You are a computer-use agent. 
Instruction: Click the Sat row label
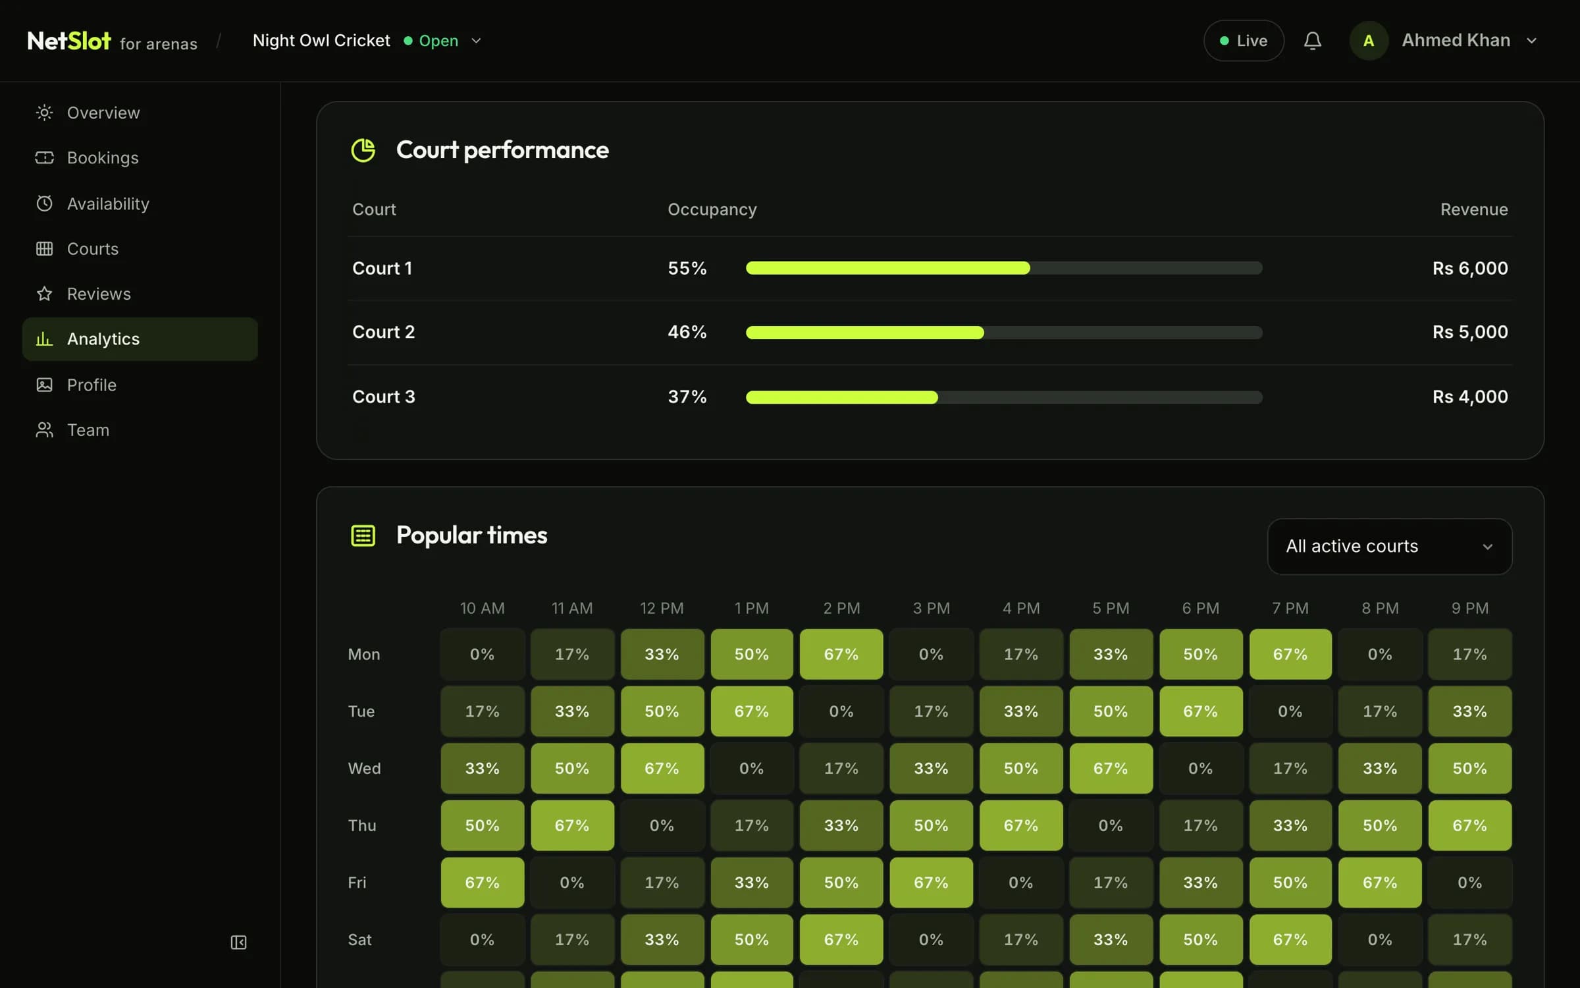[359, 939]
